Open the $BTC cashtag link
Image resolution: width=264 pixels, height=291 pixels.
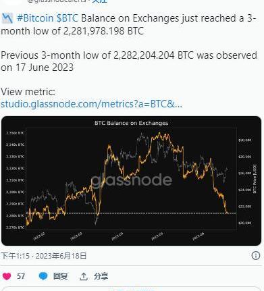67,18
